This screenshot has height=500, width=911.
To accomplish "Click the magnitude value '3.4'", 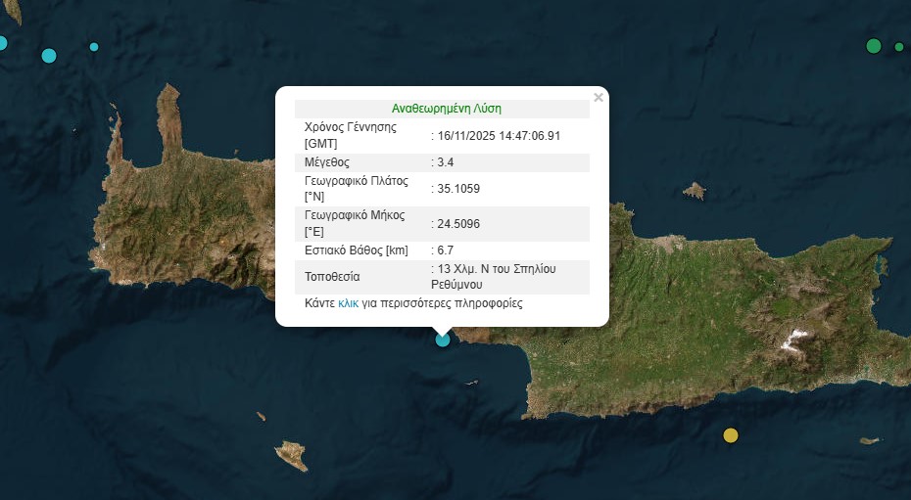I will 446,162.
